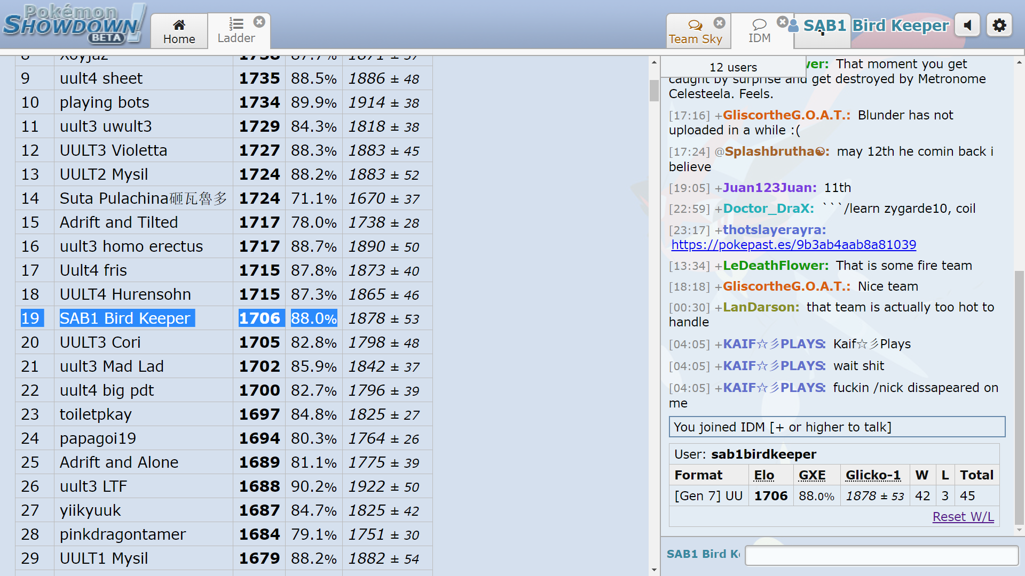The width and height of the screenshot is (1025, 576).
Task: Click ladder entry 'pinkdragontamer'
Action: (123, 534)
